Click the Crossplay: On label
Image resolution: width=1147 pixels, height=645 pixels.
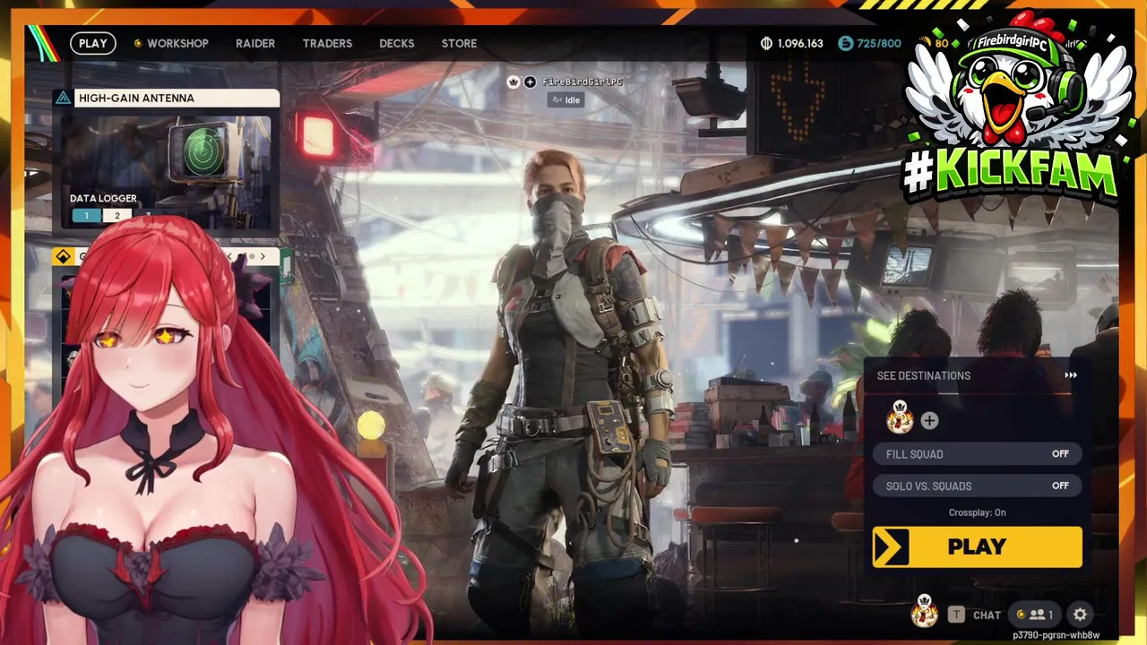pos(978,512)
